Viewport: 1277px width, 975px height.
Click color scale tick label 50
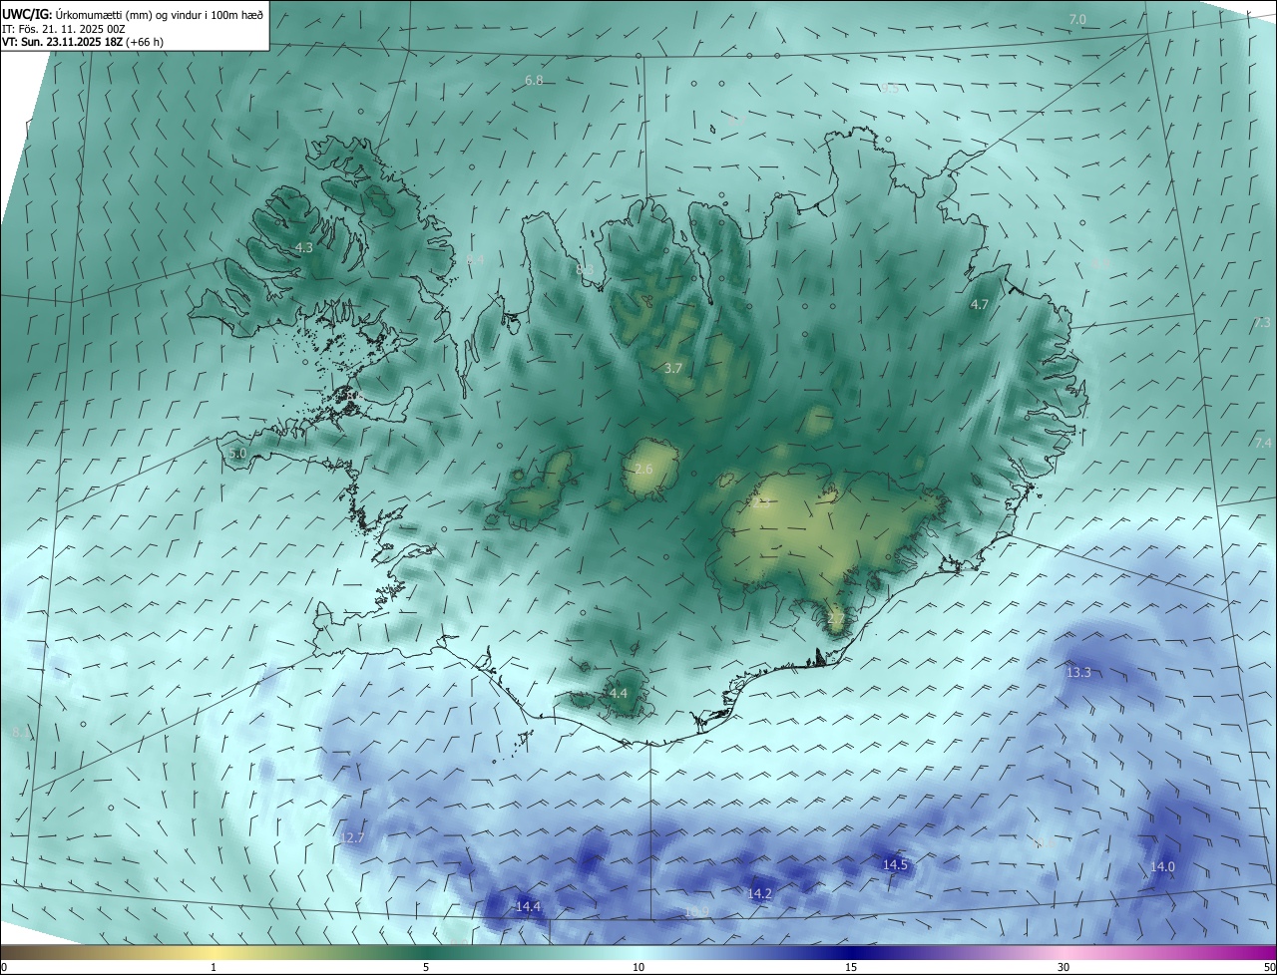pyautogui.click(x=1269, y=967)
